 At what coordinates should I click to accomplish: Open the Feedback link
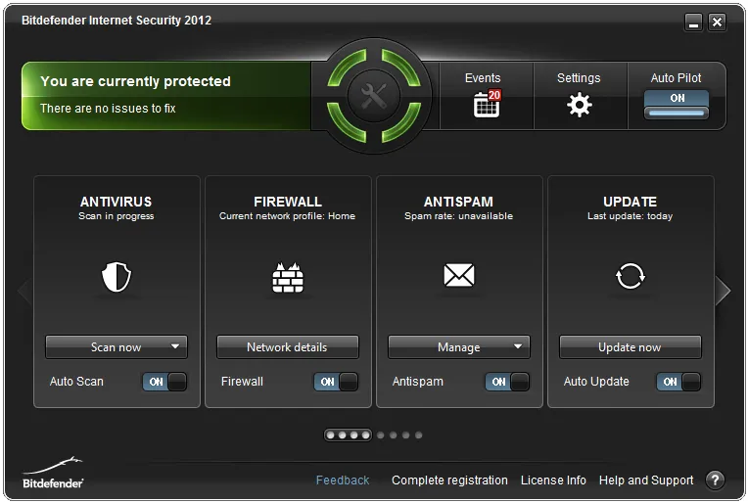(343, 480)
